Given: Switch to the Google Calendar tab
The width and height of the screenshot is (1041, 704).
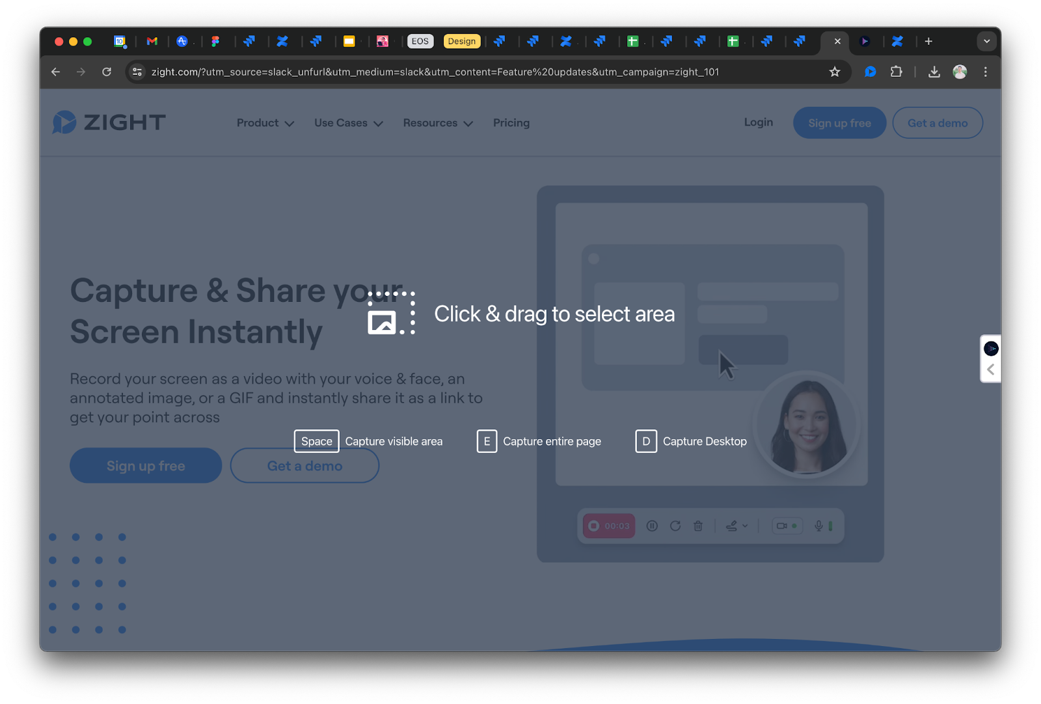Looking at the screenshot, I should coord(120,41).
